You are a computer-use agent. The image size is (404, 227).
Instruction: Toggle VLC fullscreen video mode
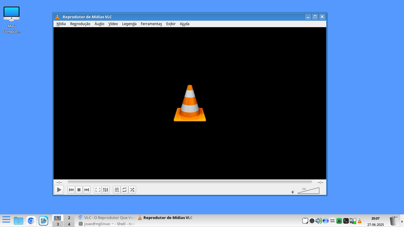coord(98,190)
